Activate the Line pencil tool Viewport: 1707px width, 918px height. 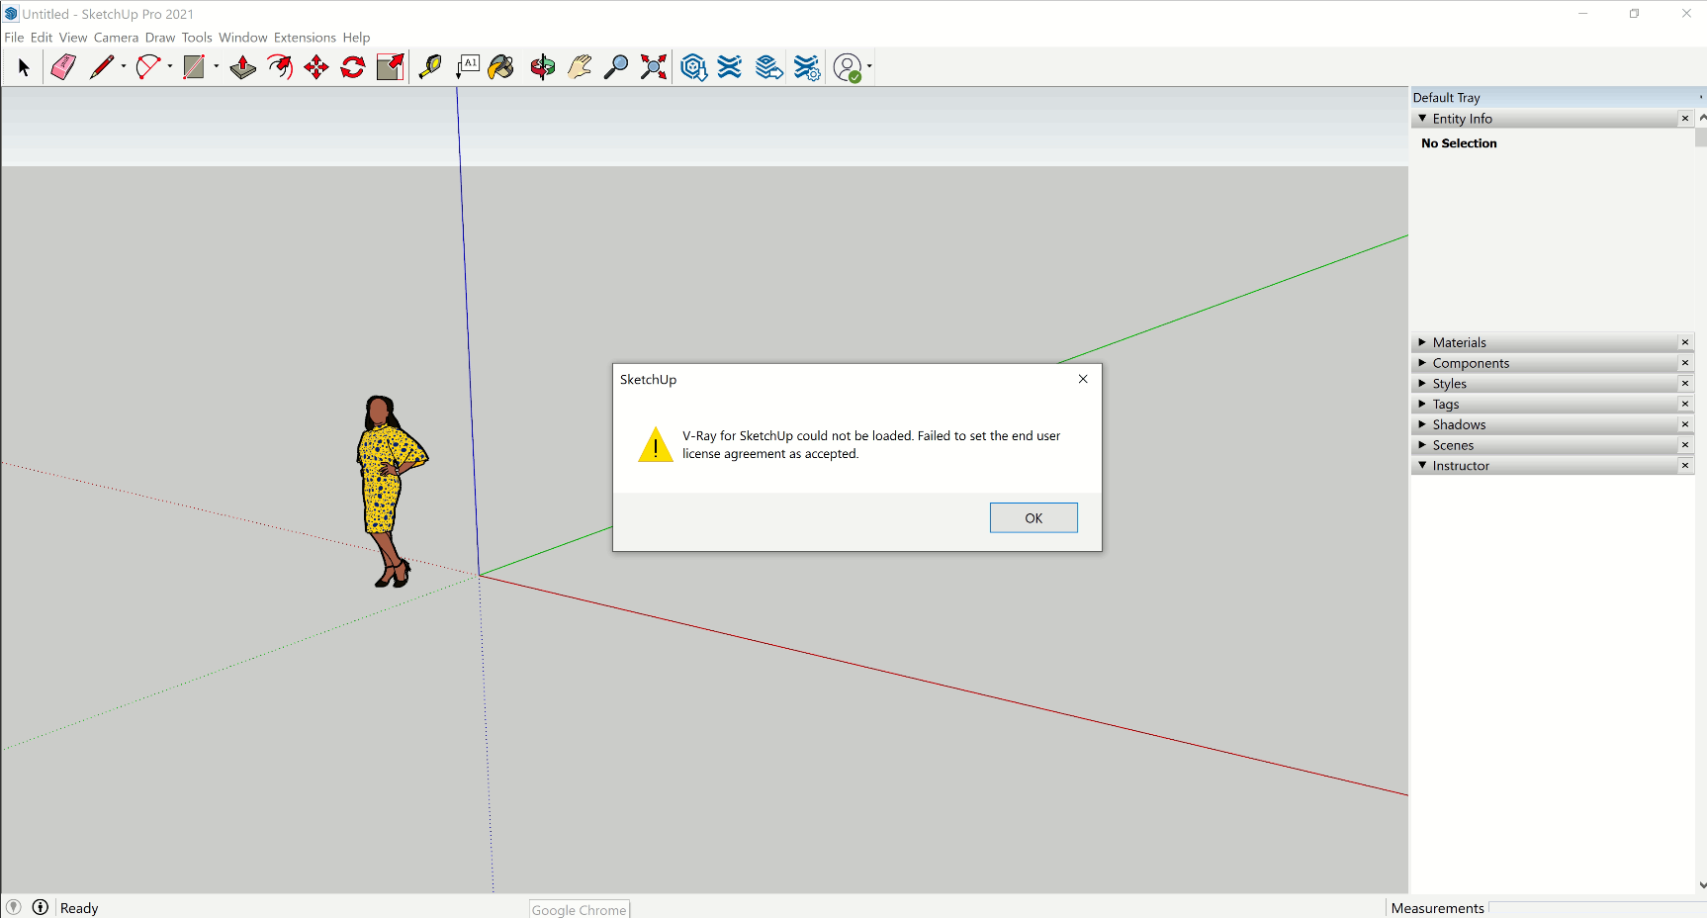102,67
